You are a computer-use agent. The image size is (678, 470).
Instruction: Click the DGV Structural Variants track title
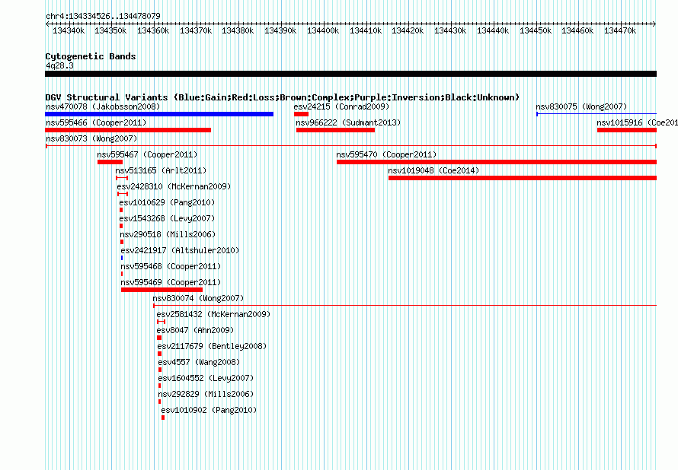(283, 97)
